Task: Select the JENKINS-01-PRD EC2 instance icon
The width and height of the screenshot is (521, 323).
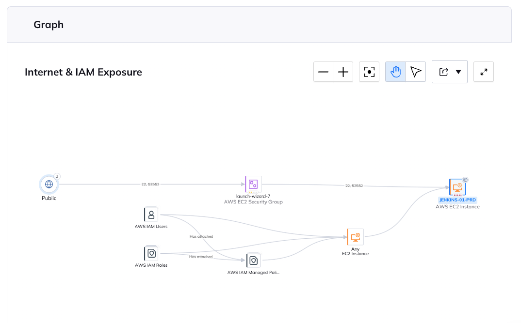Action: coord(457,187)
